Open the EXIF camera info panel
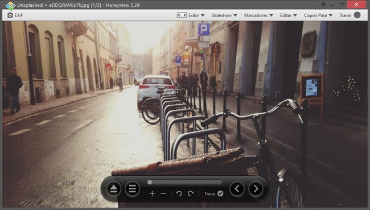370x210 pixels. point(15,15)
